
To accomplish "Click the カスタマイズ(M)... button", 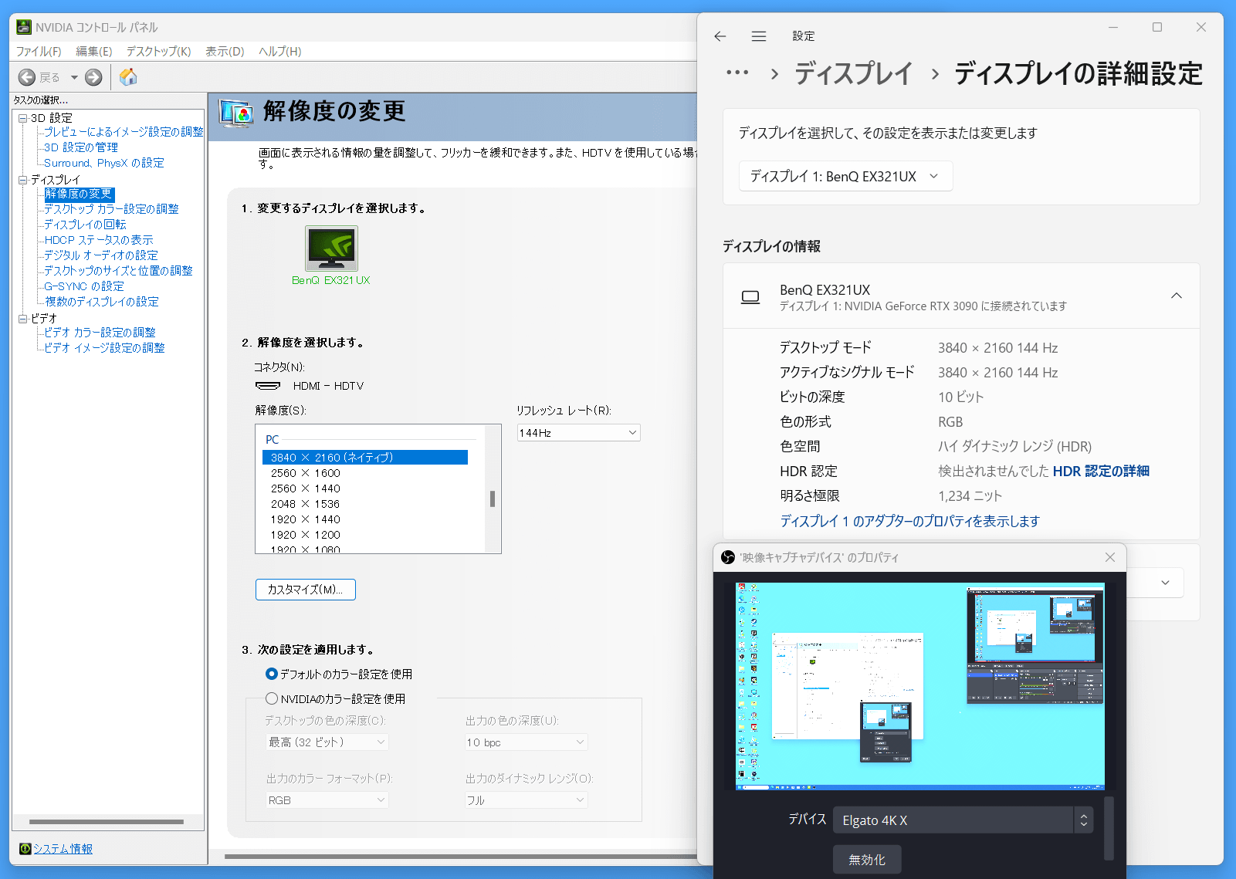I will 306,590.
